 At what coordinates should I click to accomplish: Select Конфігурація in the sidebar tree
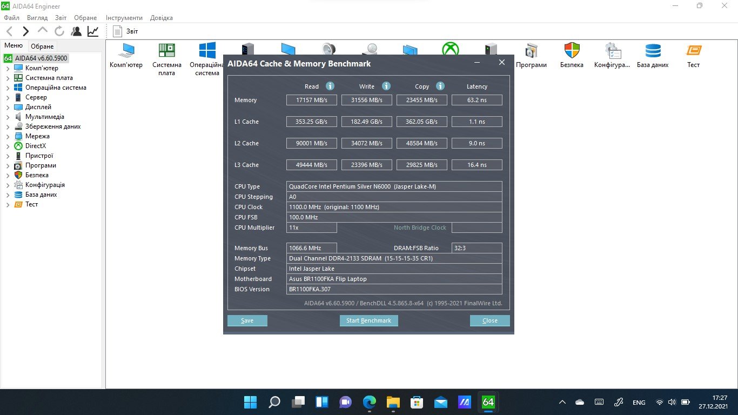[45, 185]
